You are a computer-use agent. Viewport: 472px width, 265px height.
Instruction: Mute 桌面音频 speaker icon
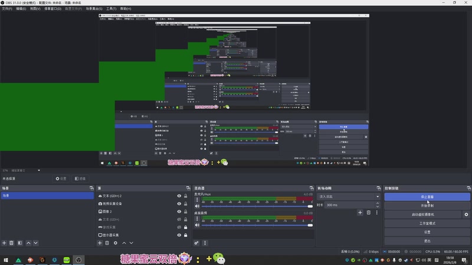[x=197, y=225]
